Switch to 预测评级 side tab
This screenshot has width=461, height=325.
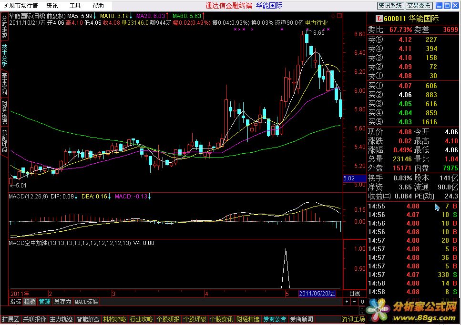4,141
